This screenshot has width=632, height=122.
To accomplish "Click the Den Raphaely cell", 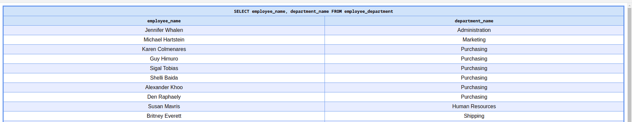I will point(164,97).
